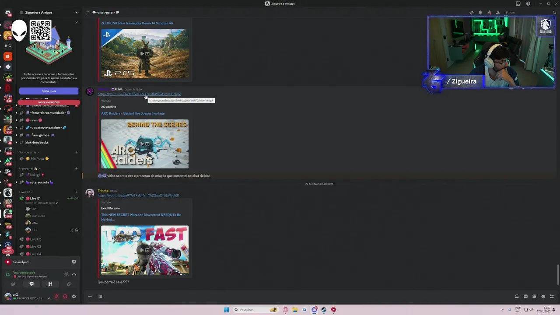Open Trinnta's youtu.be link
Viewport: 560px width, 315px height.
point(138,196)
